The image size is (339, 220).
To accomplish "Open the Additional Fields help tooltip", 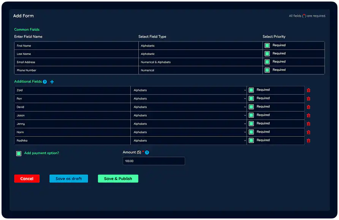I will tap(45, 81).
